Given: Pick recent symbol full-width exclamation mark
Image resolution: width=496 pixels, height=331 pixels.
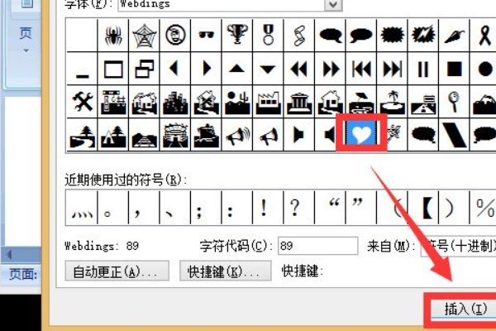Looking at the screenshot, I should tap(268, 208).
